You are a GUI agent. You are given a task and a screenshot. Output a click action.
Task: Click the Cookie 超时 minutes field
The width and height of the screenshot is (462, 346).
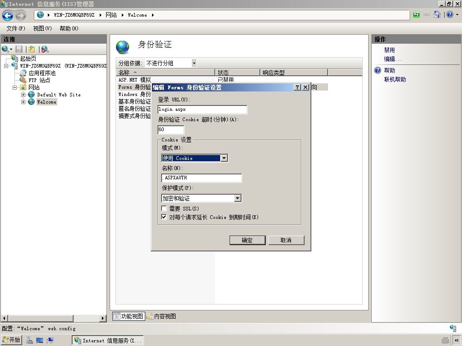[x=171, y=129]
